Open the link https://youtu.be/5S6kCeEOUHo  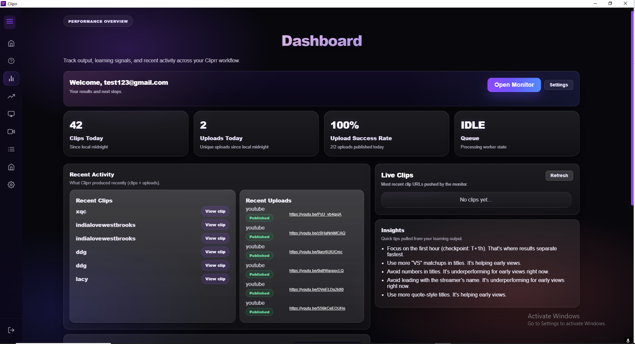coord(317,308)
